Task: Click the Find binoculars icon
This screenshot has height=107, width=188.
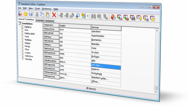Action: click(94, 16)
